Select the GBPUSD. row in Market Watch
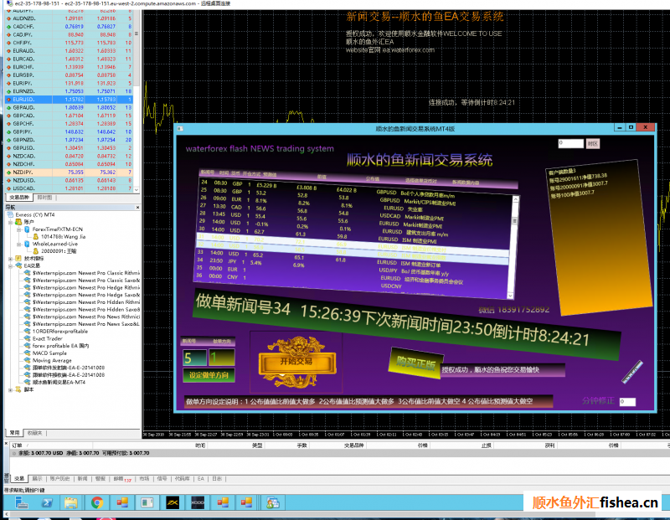 click(x=69, y=148)
